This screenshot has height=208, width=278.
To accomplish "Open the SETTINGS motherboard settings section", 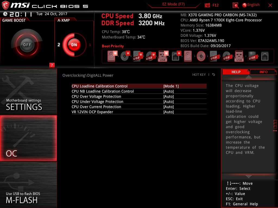I will [x=28, y=92].
